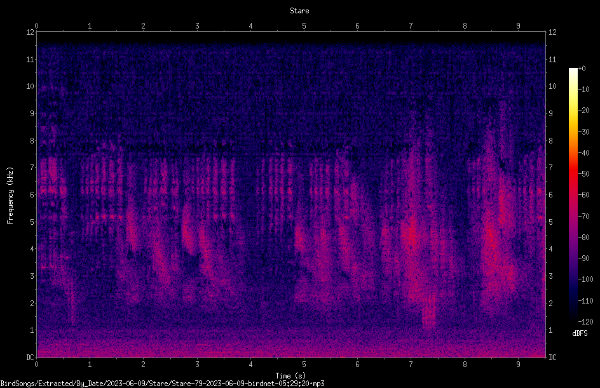Screen dimensions: 600x388
Task: Click "4" on the top time axis
Action: [250, 26]
